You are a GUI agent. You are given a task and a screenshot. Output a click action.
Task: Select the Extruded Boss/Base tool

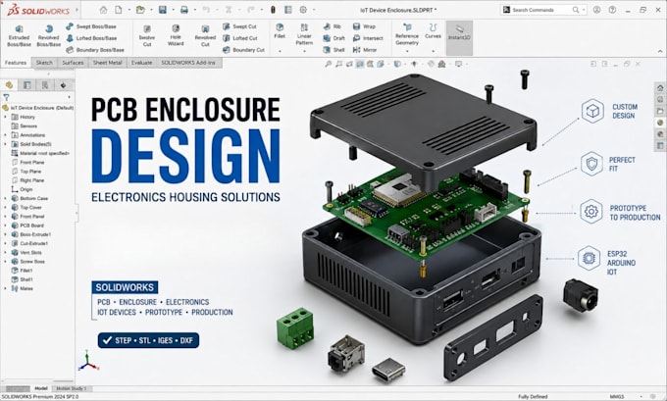tap(20, 35)
